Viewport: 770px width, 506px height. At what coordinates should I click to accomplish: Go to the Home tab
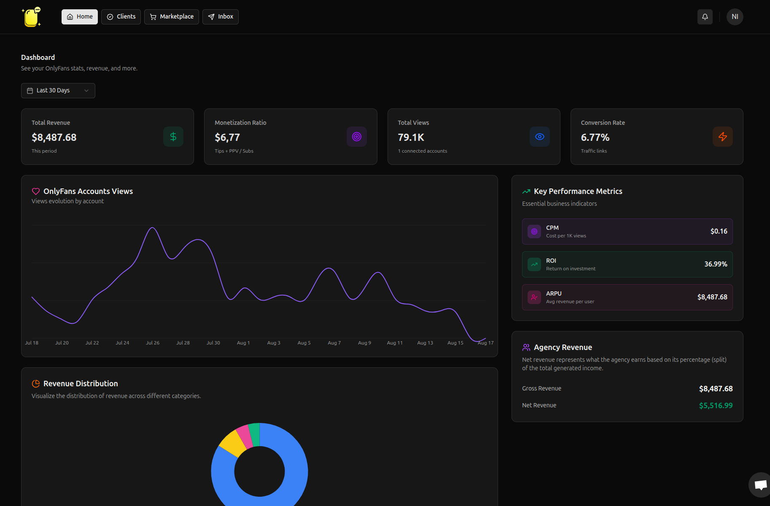(80, 17)
